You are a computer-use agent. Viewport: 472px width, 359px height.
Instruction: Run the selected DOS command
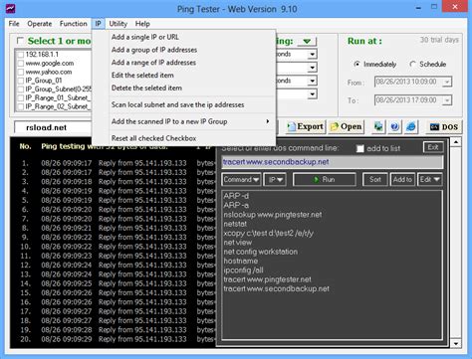coord(325,179)
